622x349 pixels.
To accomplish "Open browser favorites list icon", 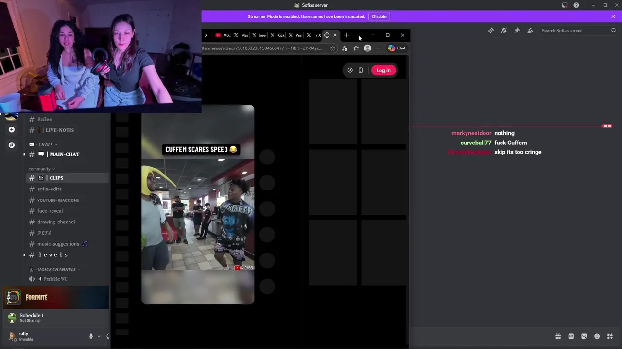I will coord(356,48).
